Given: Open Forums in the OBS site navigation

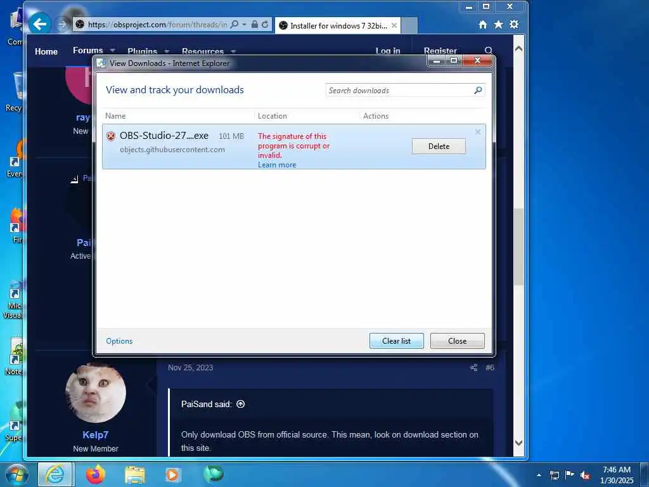Looking at the screenshot, I should pyautogui.click(x=87, y=50).
